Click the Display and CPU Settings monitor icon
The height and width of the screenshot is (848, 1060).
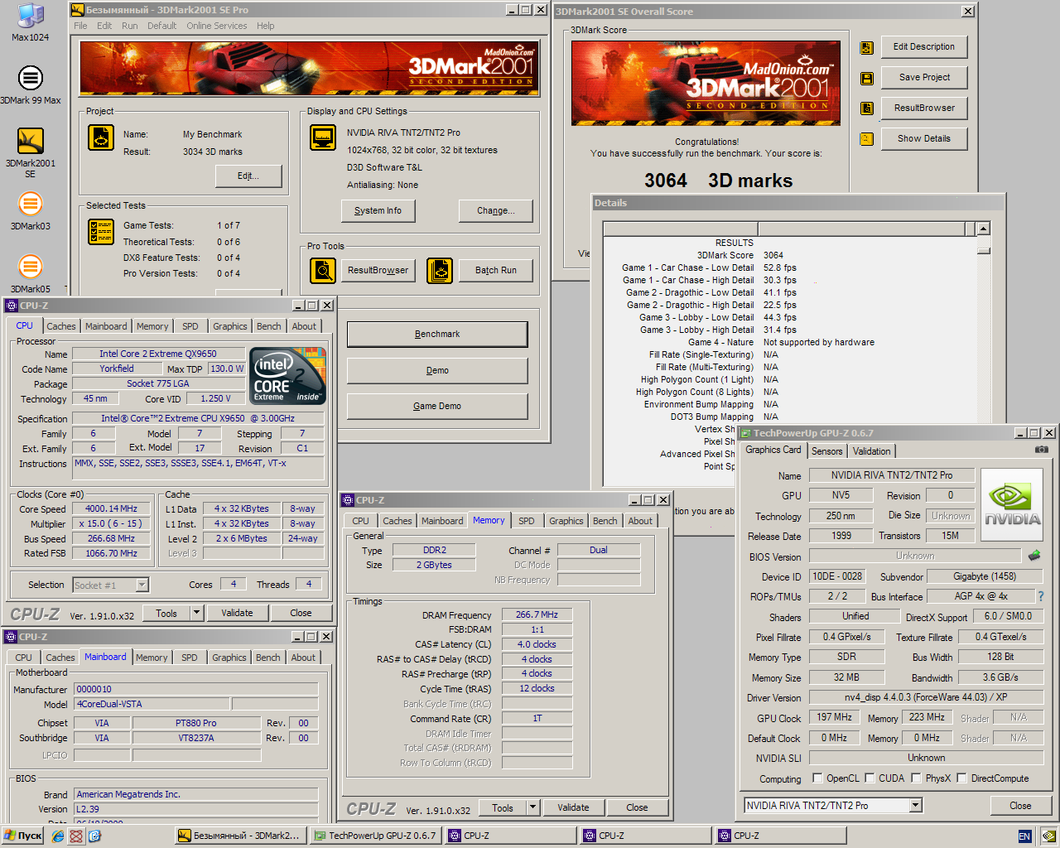tap(323, 137)
